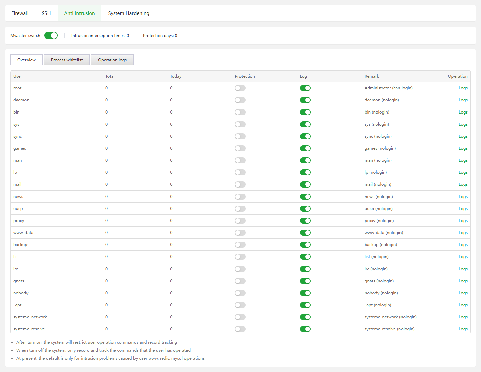Enable Protection for www-data user
The width and height of the screenshot is (481, 372).
coord(240,233)
